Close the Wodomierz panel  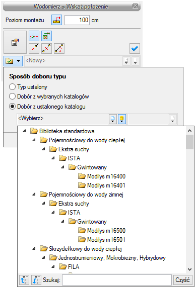click(135, 7)
